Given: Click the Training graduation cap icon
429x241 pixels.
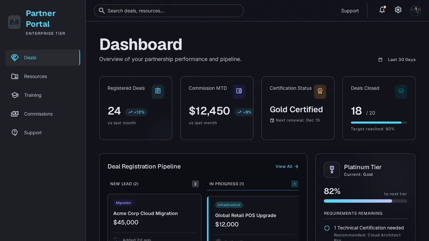Looking at the screenshot, I should 15,95.
